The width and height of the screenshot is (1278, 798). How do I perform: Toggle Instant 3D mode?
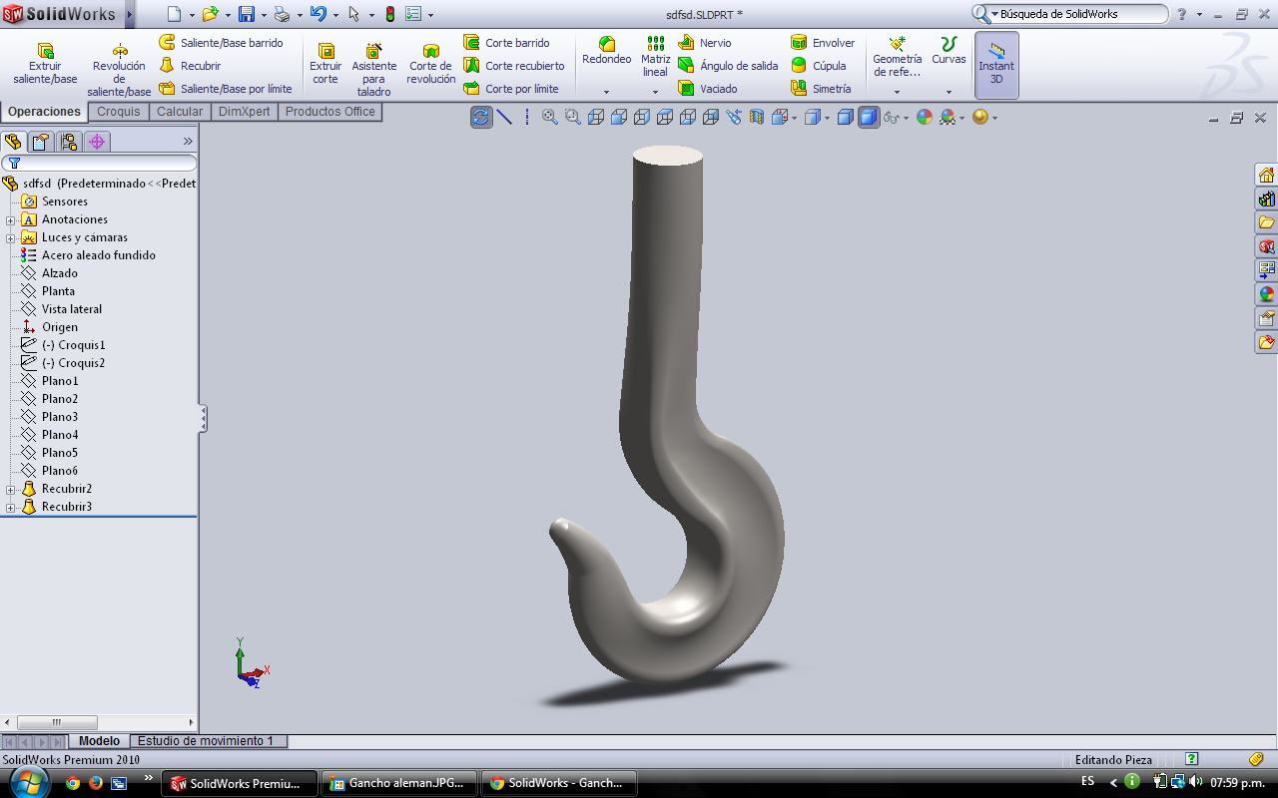coord(996,65)
